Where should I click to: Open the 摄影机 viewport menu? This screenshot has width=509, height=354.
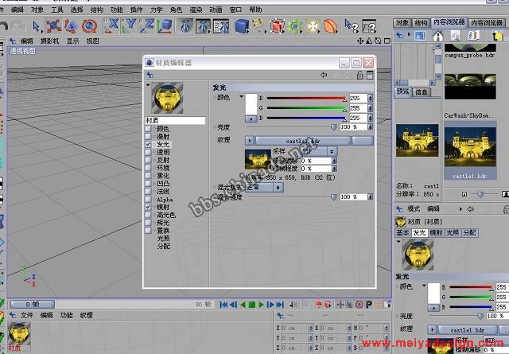(x=49, y=41)
